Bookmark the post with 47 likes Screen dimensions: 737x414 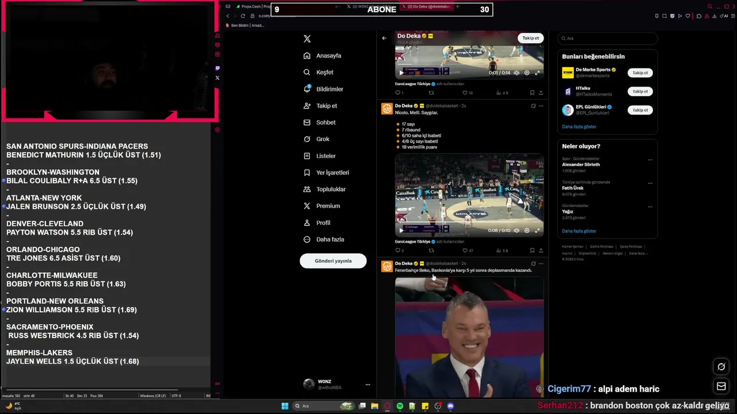coord(532,250)
